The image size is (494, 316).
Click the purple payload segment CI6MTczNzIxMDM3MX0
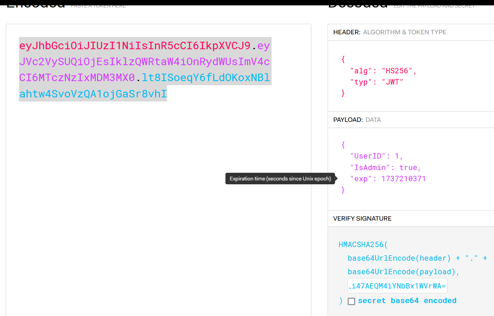click(77, 77)
